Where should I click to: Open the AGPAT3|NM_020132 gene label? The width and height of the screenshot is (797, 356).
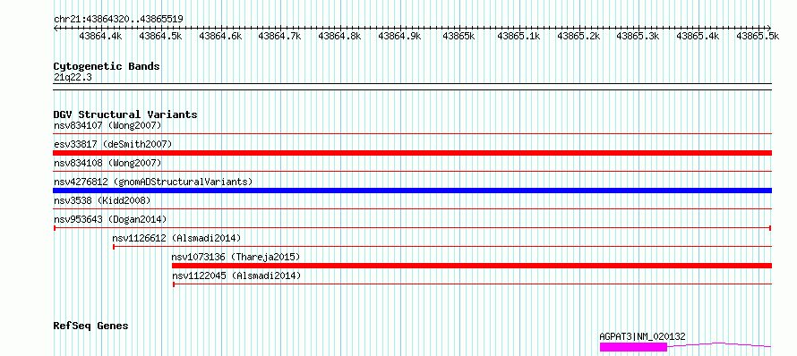tap(642, 336)
